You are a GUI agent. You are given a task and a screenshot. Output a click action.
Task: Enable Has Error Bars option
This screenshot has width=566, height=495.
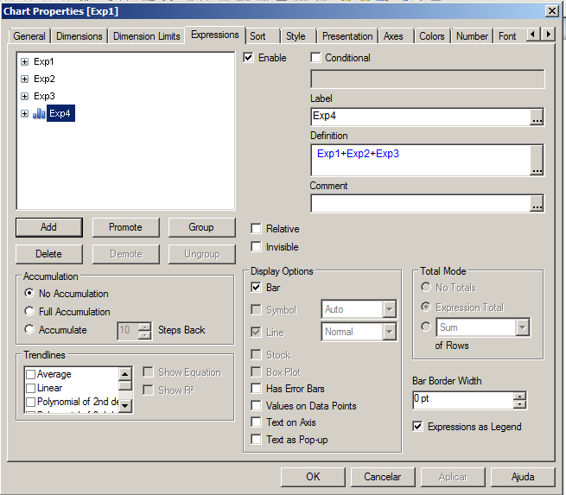[256, 389]
